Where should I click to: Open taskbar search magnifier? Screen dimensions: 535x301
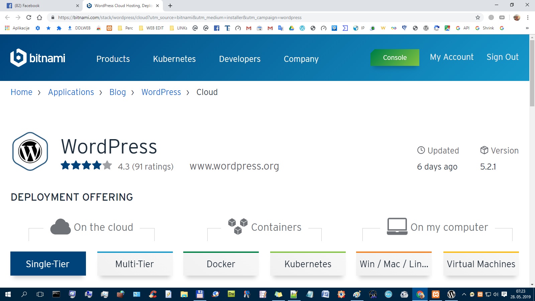pos(24,294)
